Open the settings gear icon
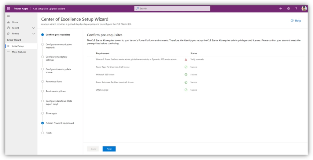The image size is (313, 160). pyautogui.click(x=289, y=9)
